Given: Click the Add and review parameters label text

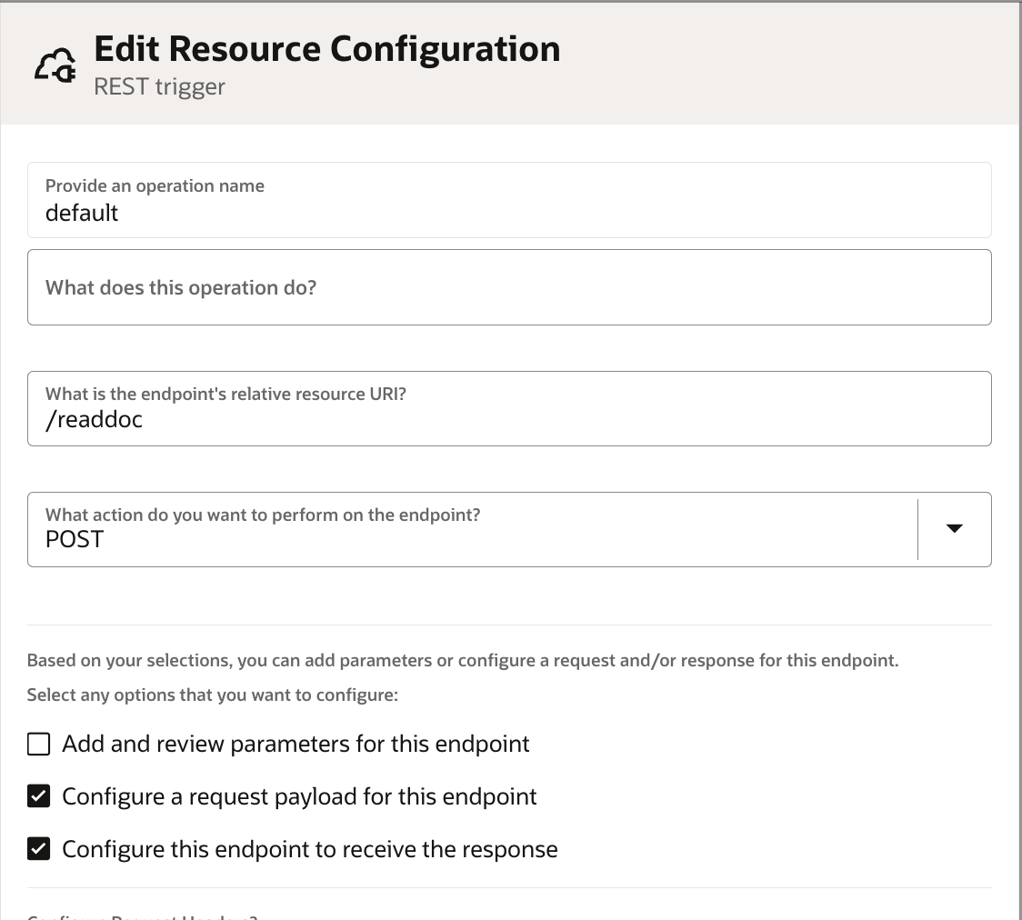Looking at the screenshot, I should tap(296, 744).
